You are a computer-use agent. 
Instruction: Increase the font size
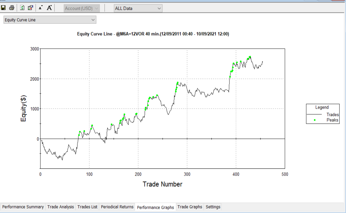tap(49, 8)
